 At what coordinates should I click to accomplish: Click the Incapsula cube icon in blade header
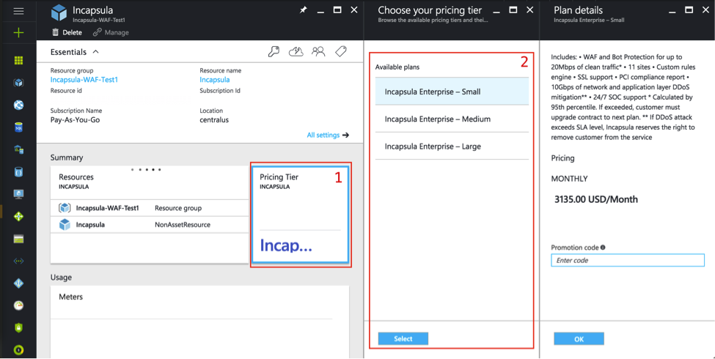point(59,13)
